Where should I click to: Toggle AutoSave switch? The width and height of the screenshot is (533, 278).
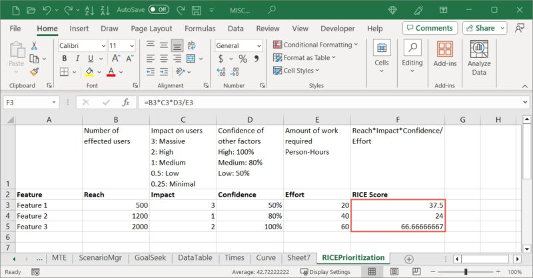tap(159, 10)
